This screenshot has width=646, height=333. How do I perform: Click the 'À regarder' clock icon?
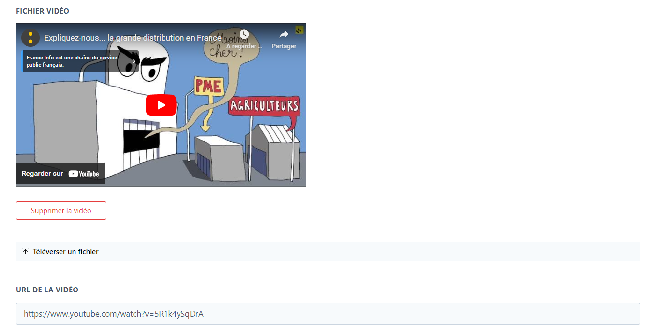click(x=244, y=34)
